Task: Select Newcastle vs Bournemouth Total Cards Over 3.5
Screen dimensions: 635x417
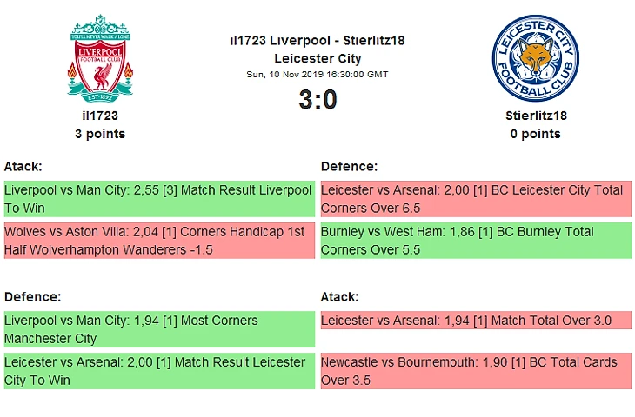Action: pyautogui.click(x=475, y=371)
